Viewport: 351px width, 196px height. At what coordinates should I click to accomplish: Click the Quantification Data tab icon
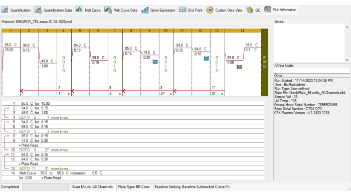point(38,10)
